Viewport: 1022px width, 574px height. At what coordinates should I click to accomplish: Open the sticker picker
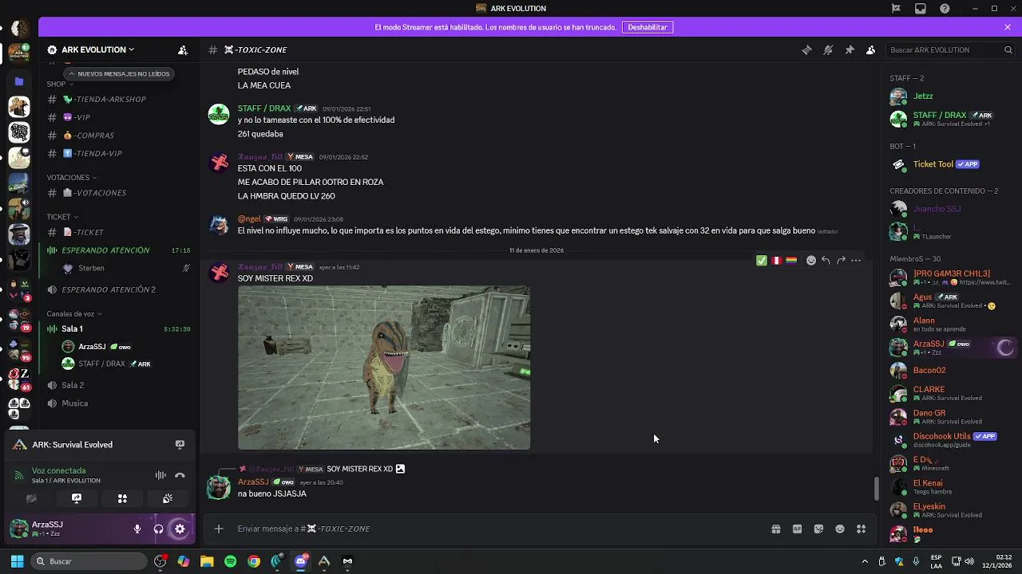point(818,529)
